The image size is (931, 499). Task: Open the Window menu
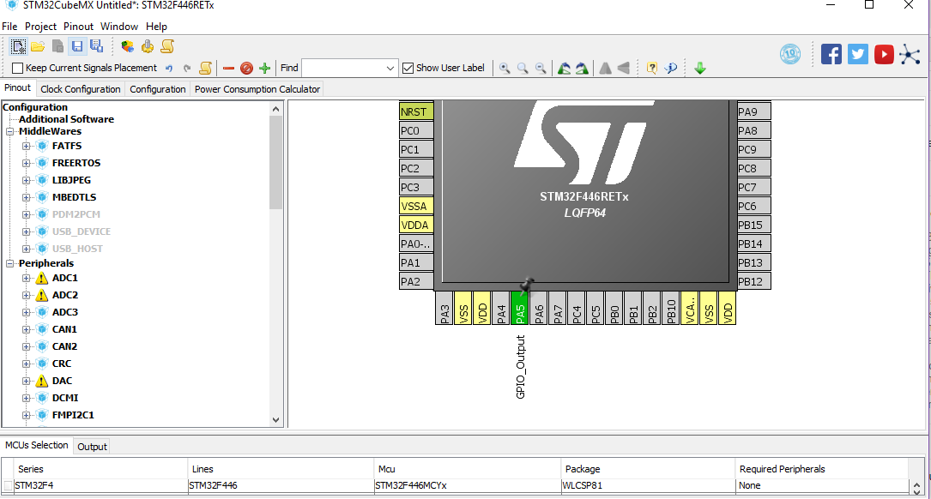pos(118,26)
